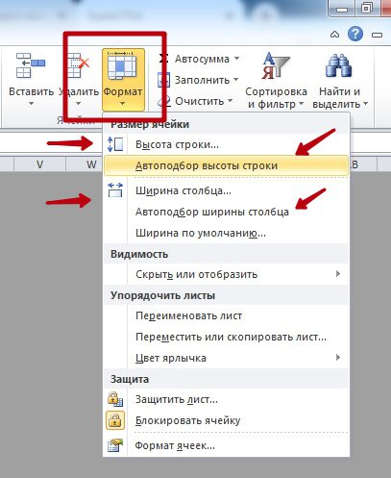
Task: Click the Очистить eraser icon
Action: tap(164, 101)
